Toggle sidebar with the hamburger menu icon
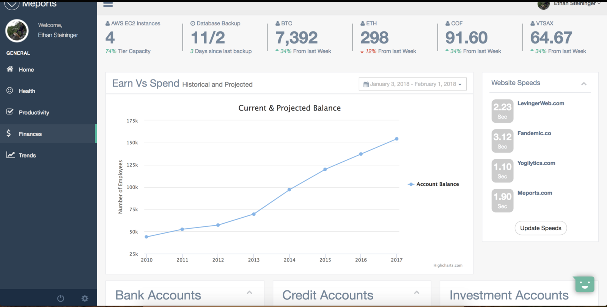Image resolution: width=607 pixels, height=307 pixels. (x=108, y=5)
